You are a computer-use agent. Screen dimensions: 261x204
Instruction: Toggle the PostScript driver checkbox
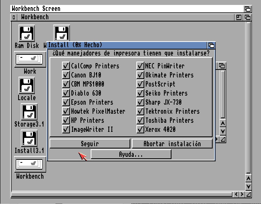coord(141,84)
